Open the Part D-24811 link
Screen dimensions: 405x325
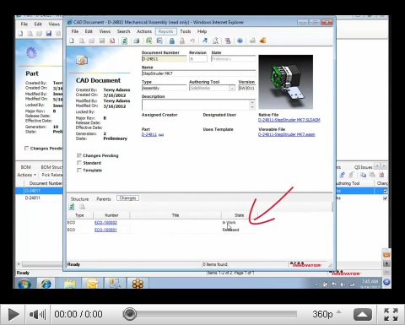click(x=149, y=135)
